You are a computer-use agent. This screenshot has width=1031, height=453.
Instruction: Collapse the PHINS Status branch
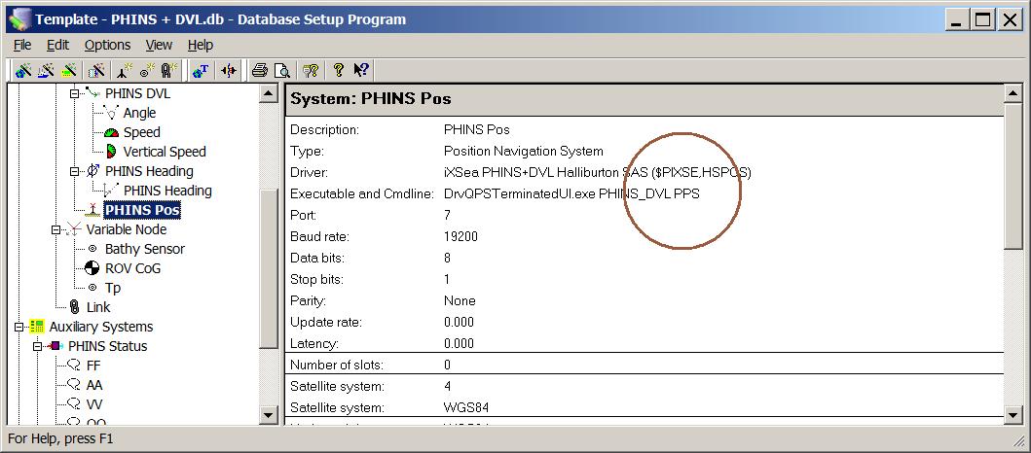point(37,346)
